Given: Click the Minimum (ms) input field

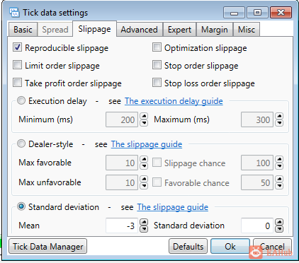Looking at the screenshot, I should coord(122,119).
